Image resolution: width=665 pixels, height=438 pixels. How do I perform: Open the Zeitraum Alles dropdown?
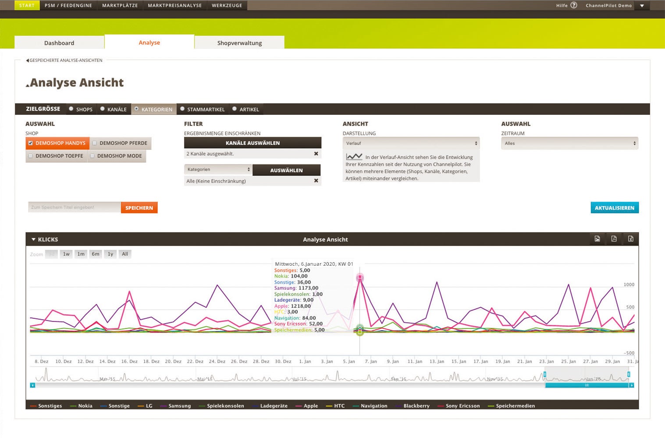coord(569,143)
